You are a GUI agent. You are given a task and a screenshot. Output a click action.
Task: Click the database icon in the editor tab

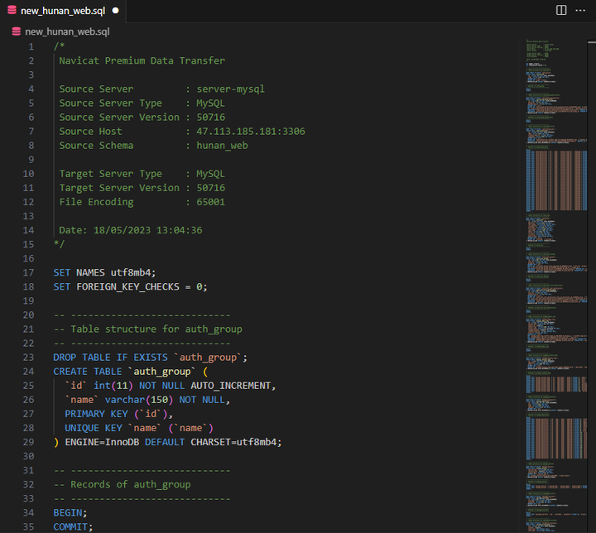11,11
